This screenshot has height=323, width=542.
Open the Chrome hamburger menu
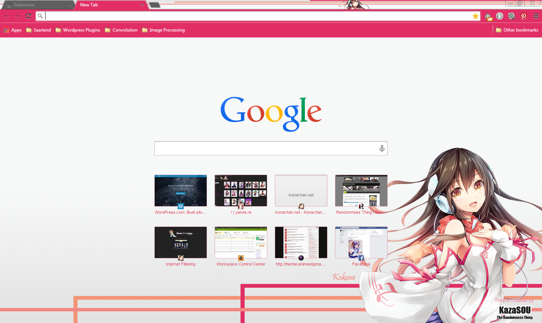536,16
